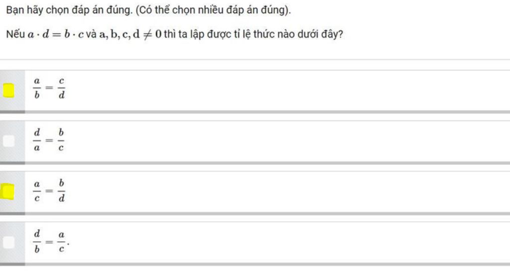Click the condition 'a, b, c, d ≠ 0'
Image resolution: width=510 pixels, height=273 pixels.
coord(130,34)
